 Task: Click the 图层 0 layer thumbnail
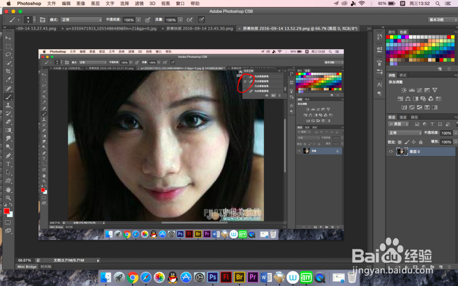pos(402,151)
